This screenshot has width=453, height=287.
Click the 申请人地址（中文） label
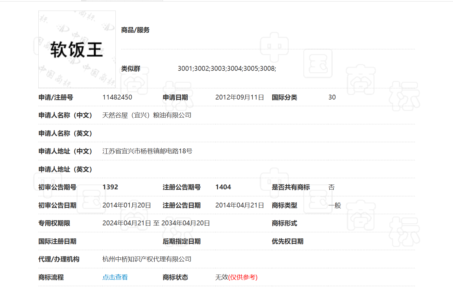point(65,151)
